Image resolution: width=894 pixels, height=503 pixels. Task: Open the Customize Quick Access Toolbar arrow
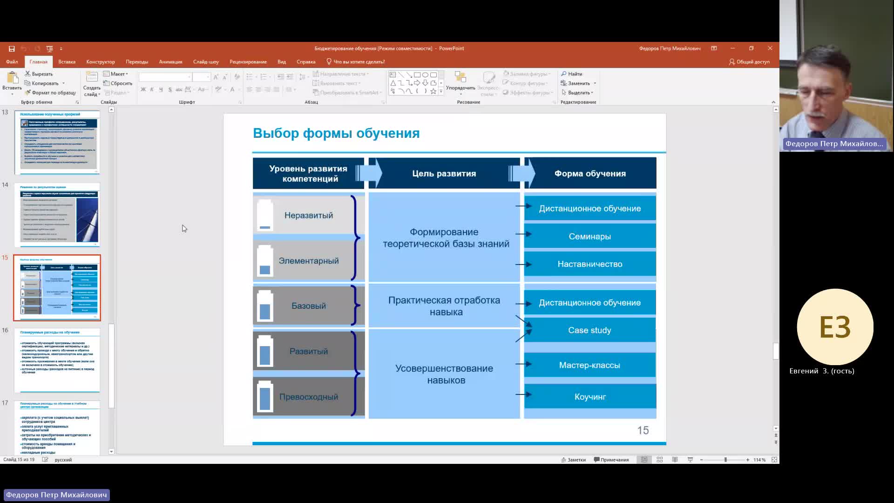click(61, 48)
